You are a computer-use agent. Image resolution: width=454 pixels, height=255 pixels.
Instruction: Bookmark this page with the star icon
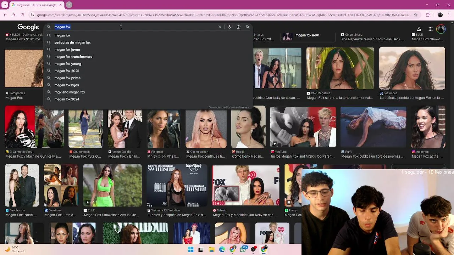416,15
